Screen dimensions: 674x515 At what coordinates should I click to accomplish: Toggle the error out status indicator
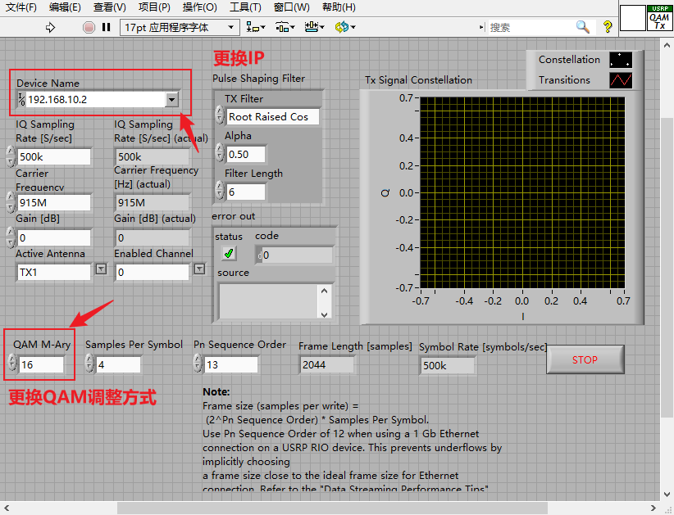click(229, 254)
